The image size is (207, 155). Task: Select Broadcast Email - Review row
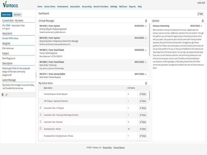coord(143,129)
